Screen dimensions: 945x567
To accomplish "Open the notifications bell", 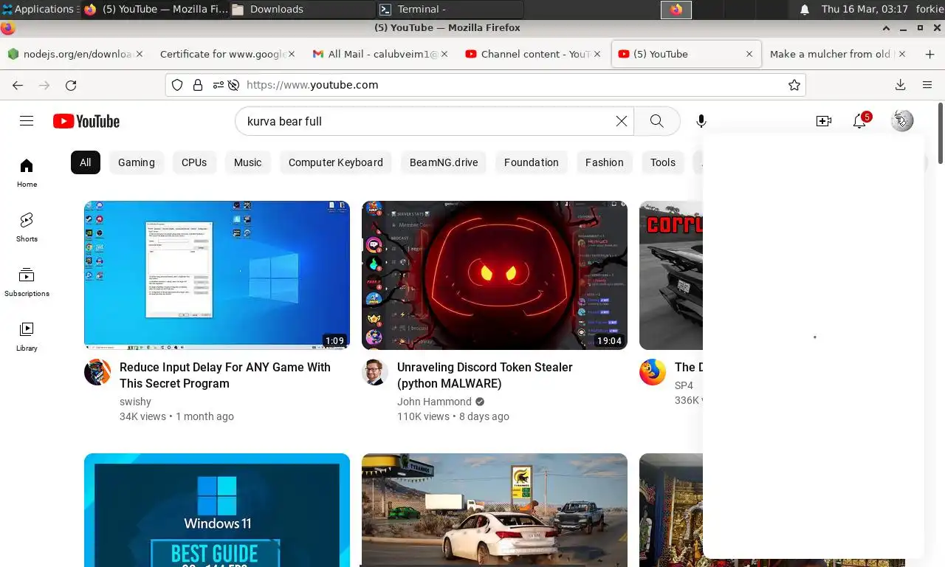I will click(859, 121).
